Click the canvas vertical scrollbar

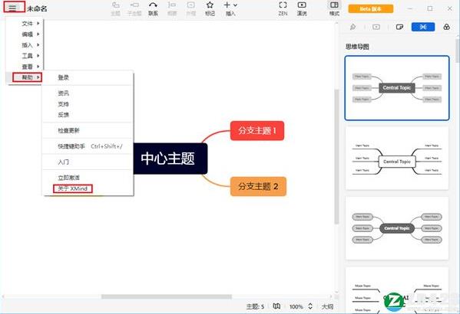click(x=336, y=156)
